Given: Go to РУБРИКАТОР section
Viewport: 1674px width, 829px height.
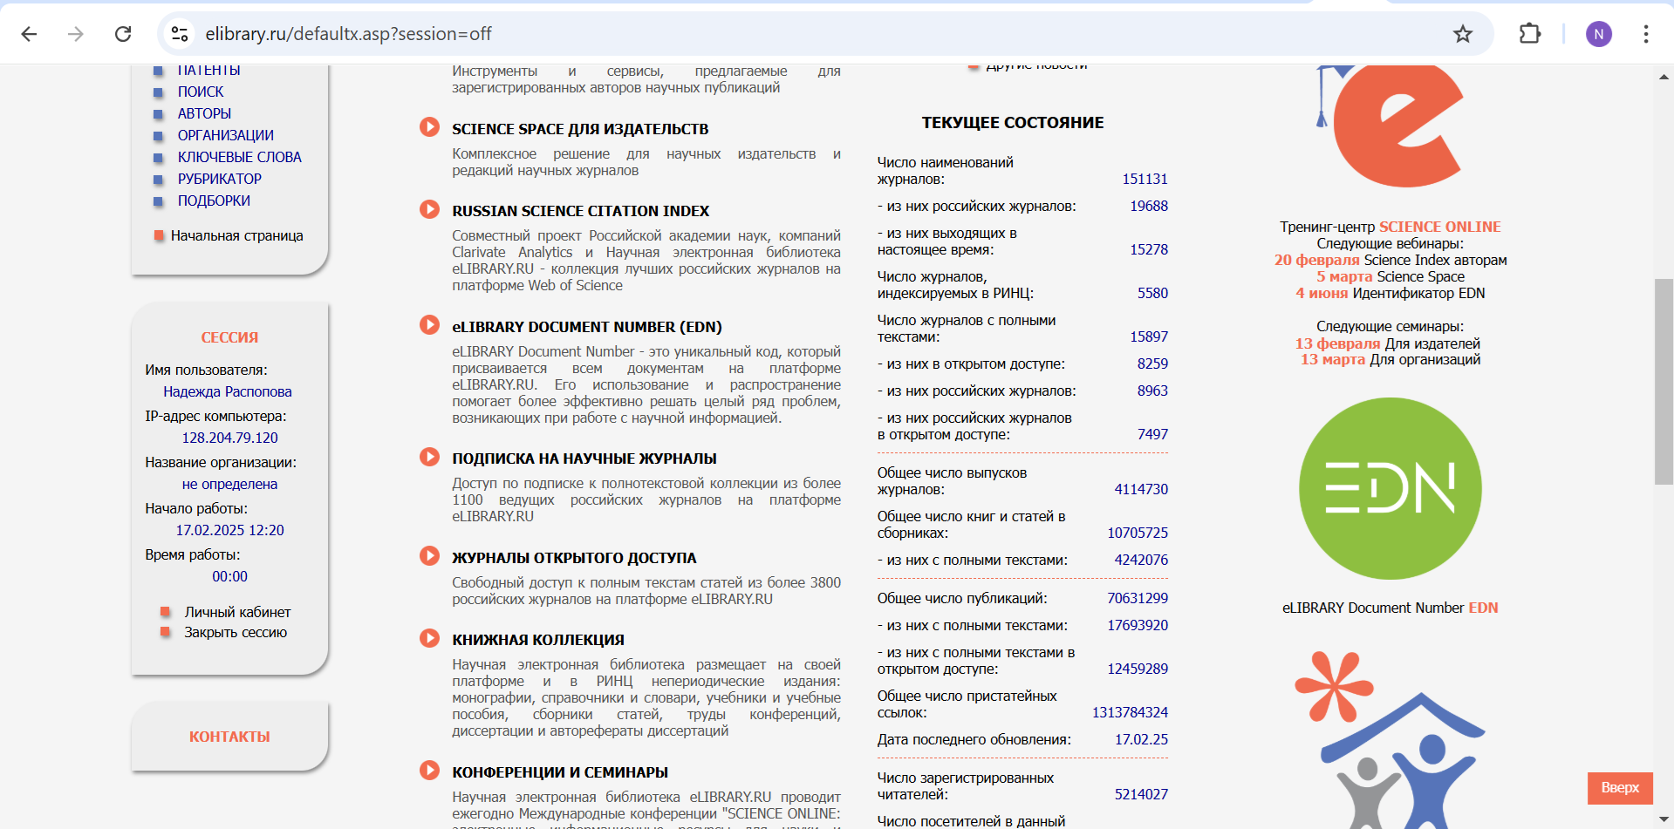Looking at the screenshot, I should pyautogui.click(x=219, y=179).
